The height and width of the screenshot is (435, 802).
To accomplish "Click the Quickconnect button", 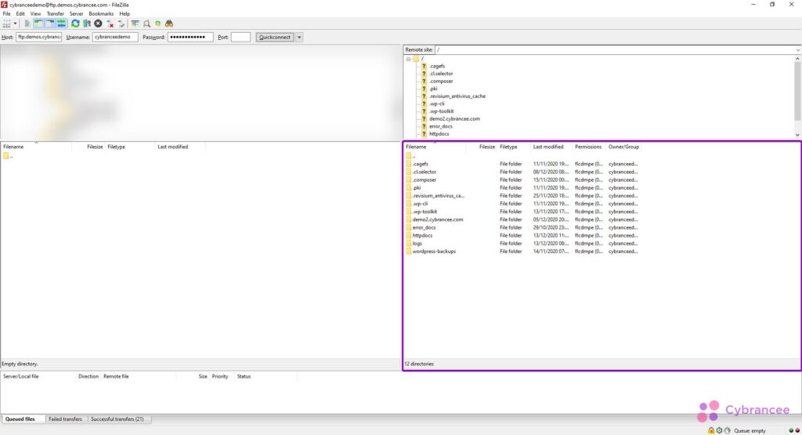I will point(275,37).
